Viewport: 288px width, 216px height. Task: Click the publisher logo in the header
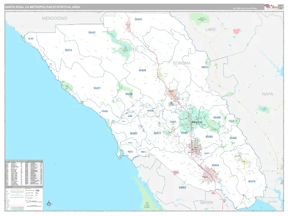coord(271,7)
